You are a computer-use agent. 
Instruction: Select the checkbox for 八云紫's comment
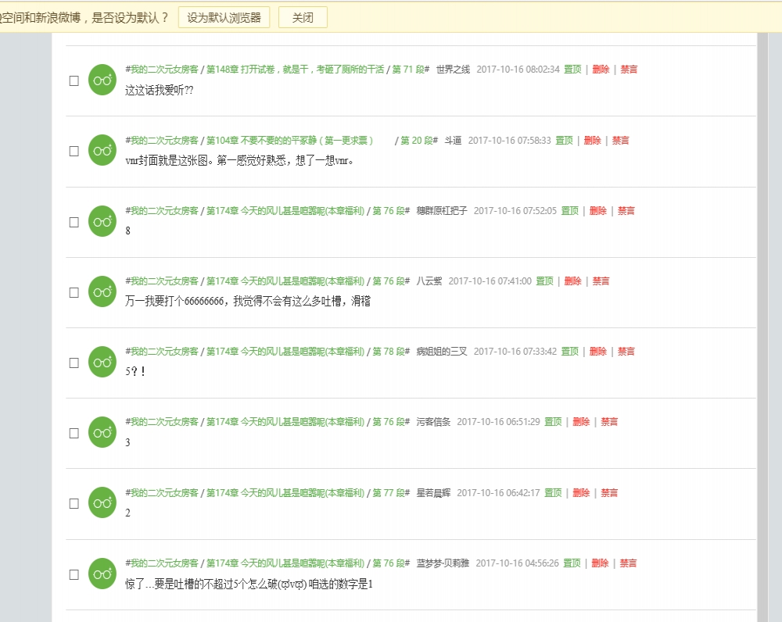click(74, 292)
